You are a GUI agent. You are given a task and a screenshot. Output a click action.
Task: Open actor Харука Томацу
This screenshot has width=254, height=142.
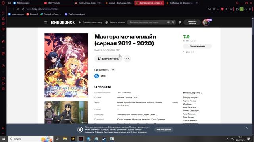tap(190, 101)
